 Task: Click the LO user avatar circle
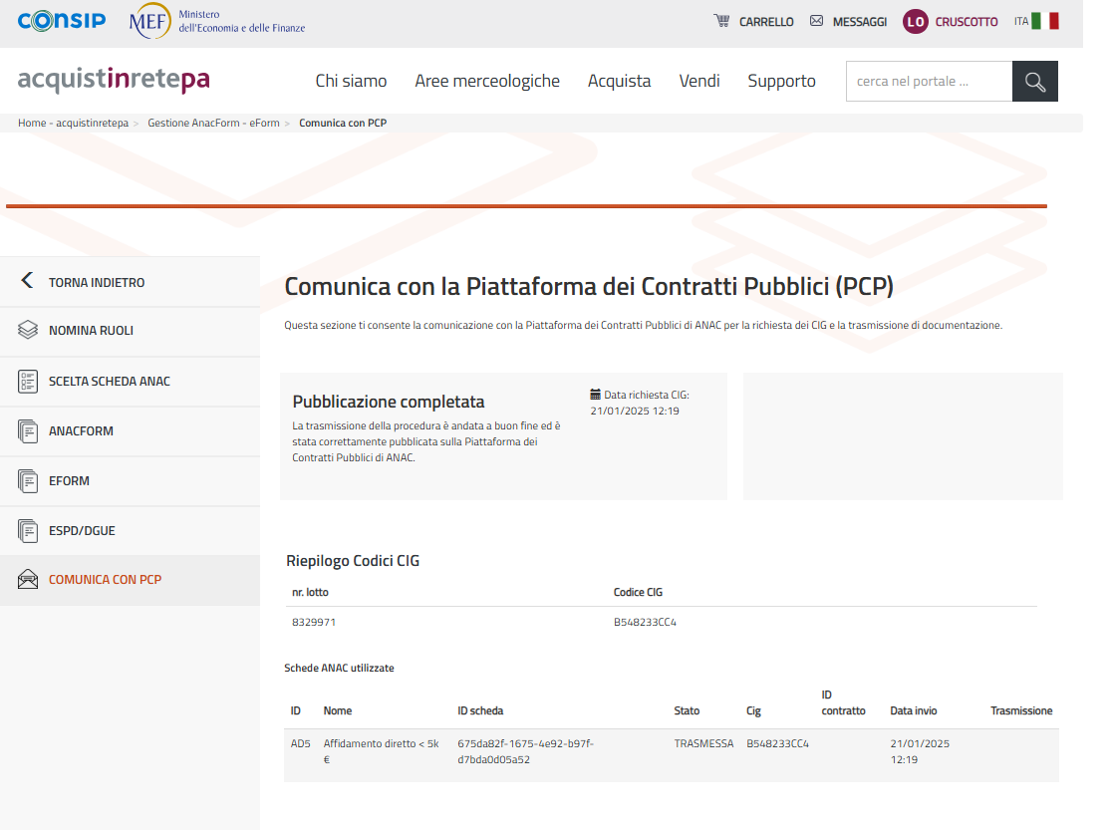[915, 22]
